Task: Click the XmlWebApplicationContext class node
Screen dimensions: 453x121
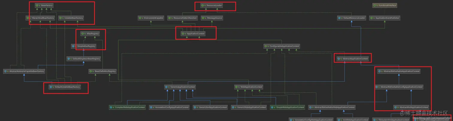Action: (353, 120)
